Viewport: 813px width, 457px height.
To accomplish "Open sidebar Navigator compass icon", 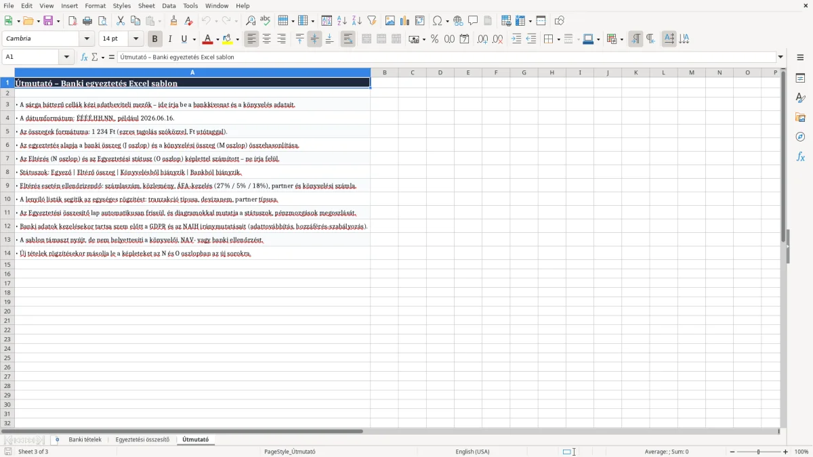I will tap(800, 137).
